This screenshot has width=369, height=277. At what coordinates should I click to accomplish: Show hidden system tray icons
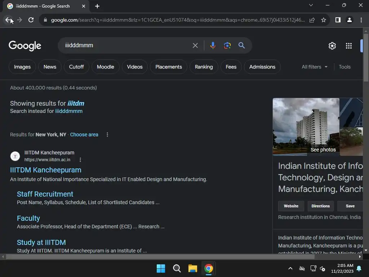[290, 268]
